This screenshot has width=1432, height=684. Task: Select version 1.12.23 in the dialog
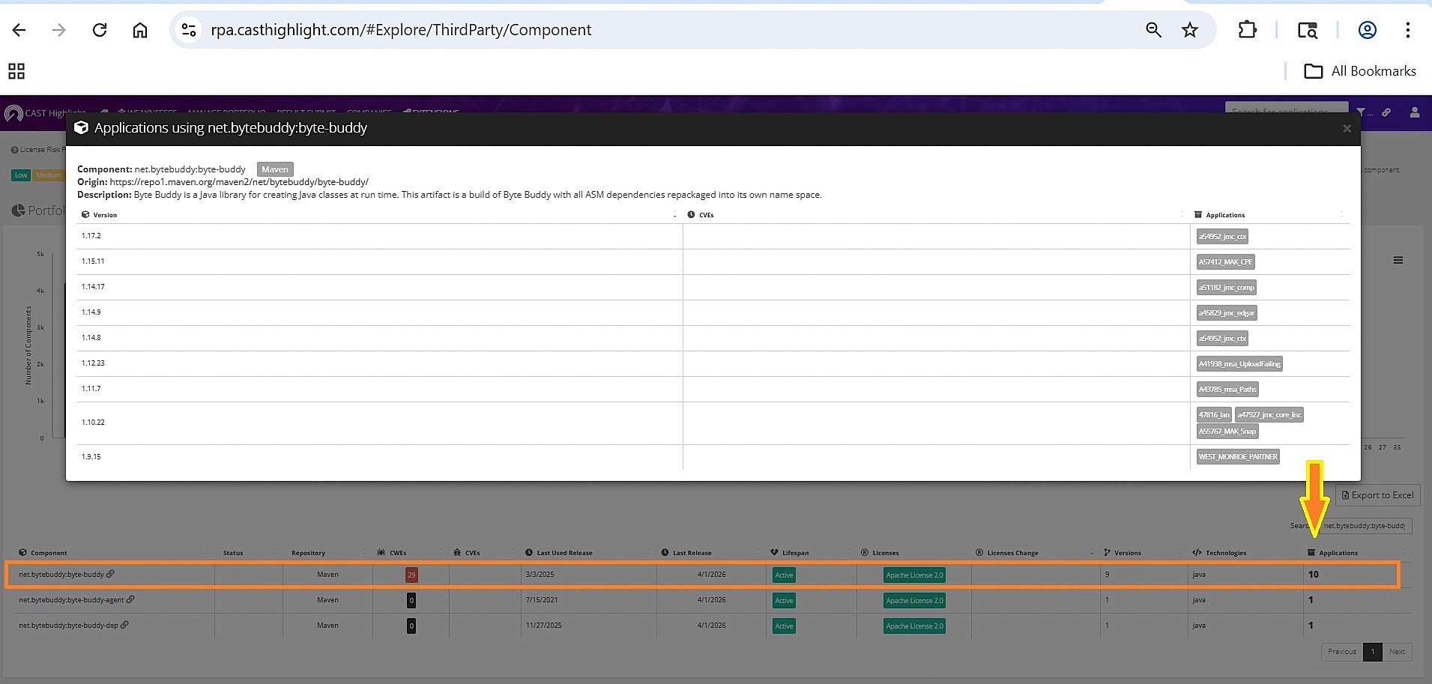point(93,363)
